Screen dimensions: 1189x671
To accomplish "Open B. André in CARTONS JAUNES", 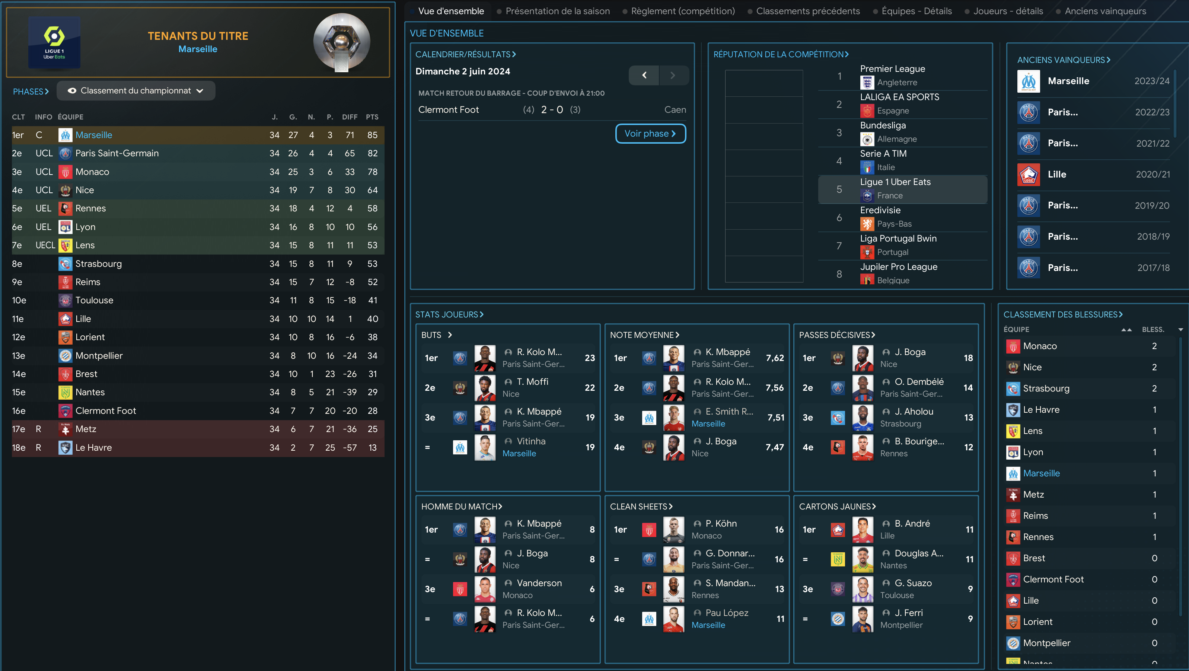I will click(x=912, y=523).
